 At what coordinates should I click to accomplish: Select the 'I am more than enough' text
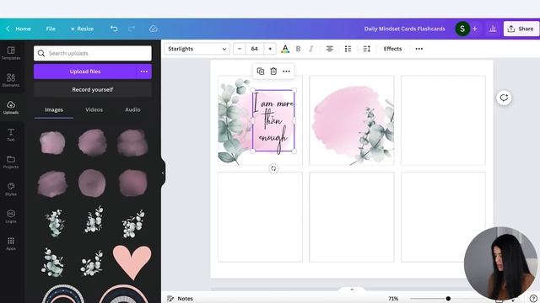(x=273, y=120)
